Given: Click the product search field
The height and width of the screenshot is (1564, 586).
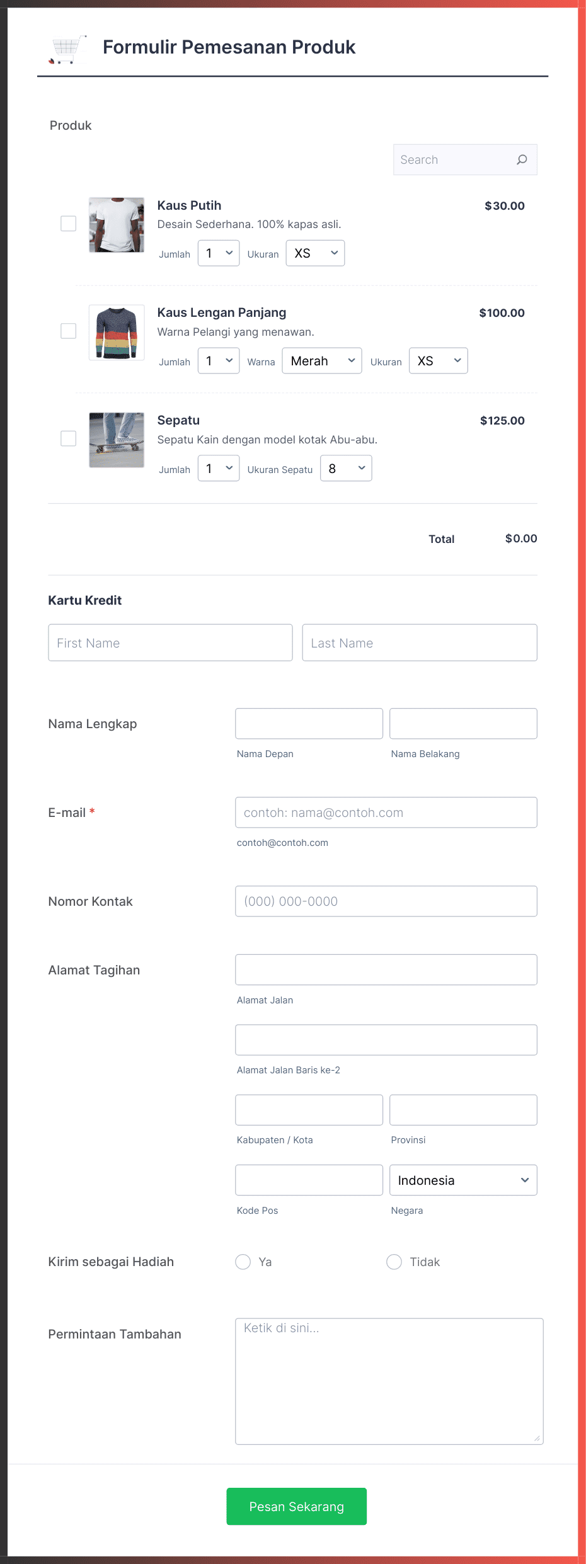Looking at the screenshot, I should point(454,159).
